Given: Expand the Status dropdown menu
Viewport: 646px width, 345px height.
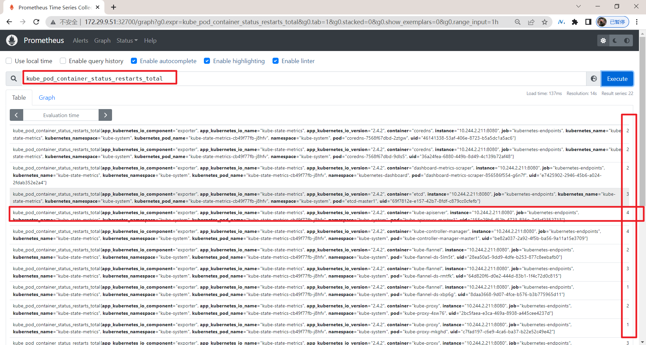Looking at the screenshot, I should pyautogui.click(x=127, y=41).
